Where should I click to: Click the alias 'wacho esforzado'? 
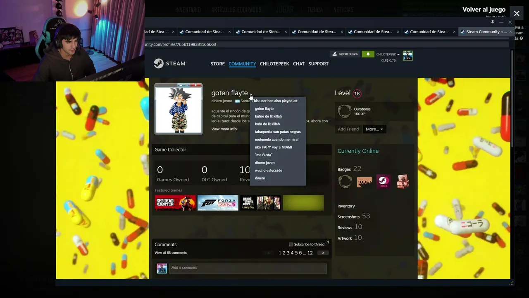tap(269, 171)
